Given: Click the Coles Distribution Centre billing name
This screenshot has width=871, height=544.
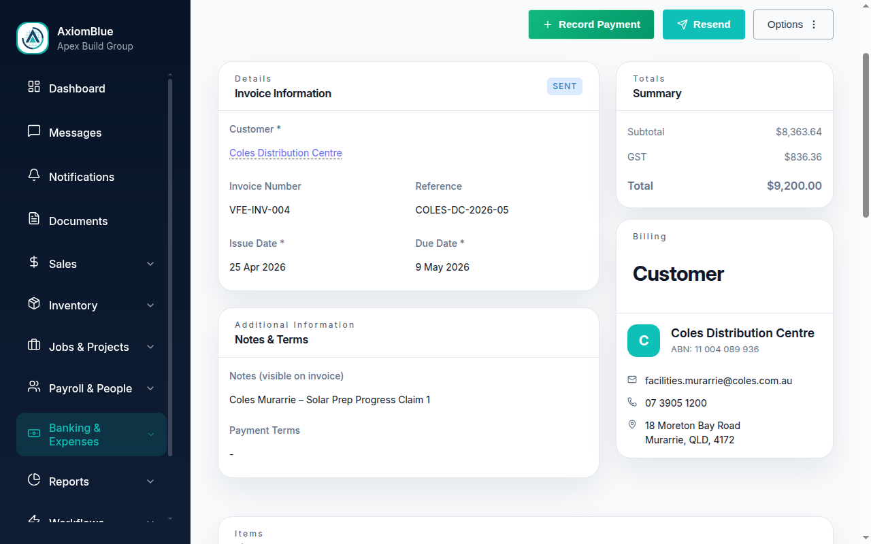Looking at the screenshot, I should tap(742, 333).
